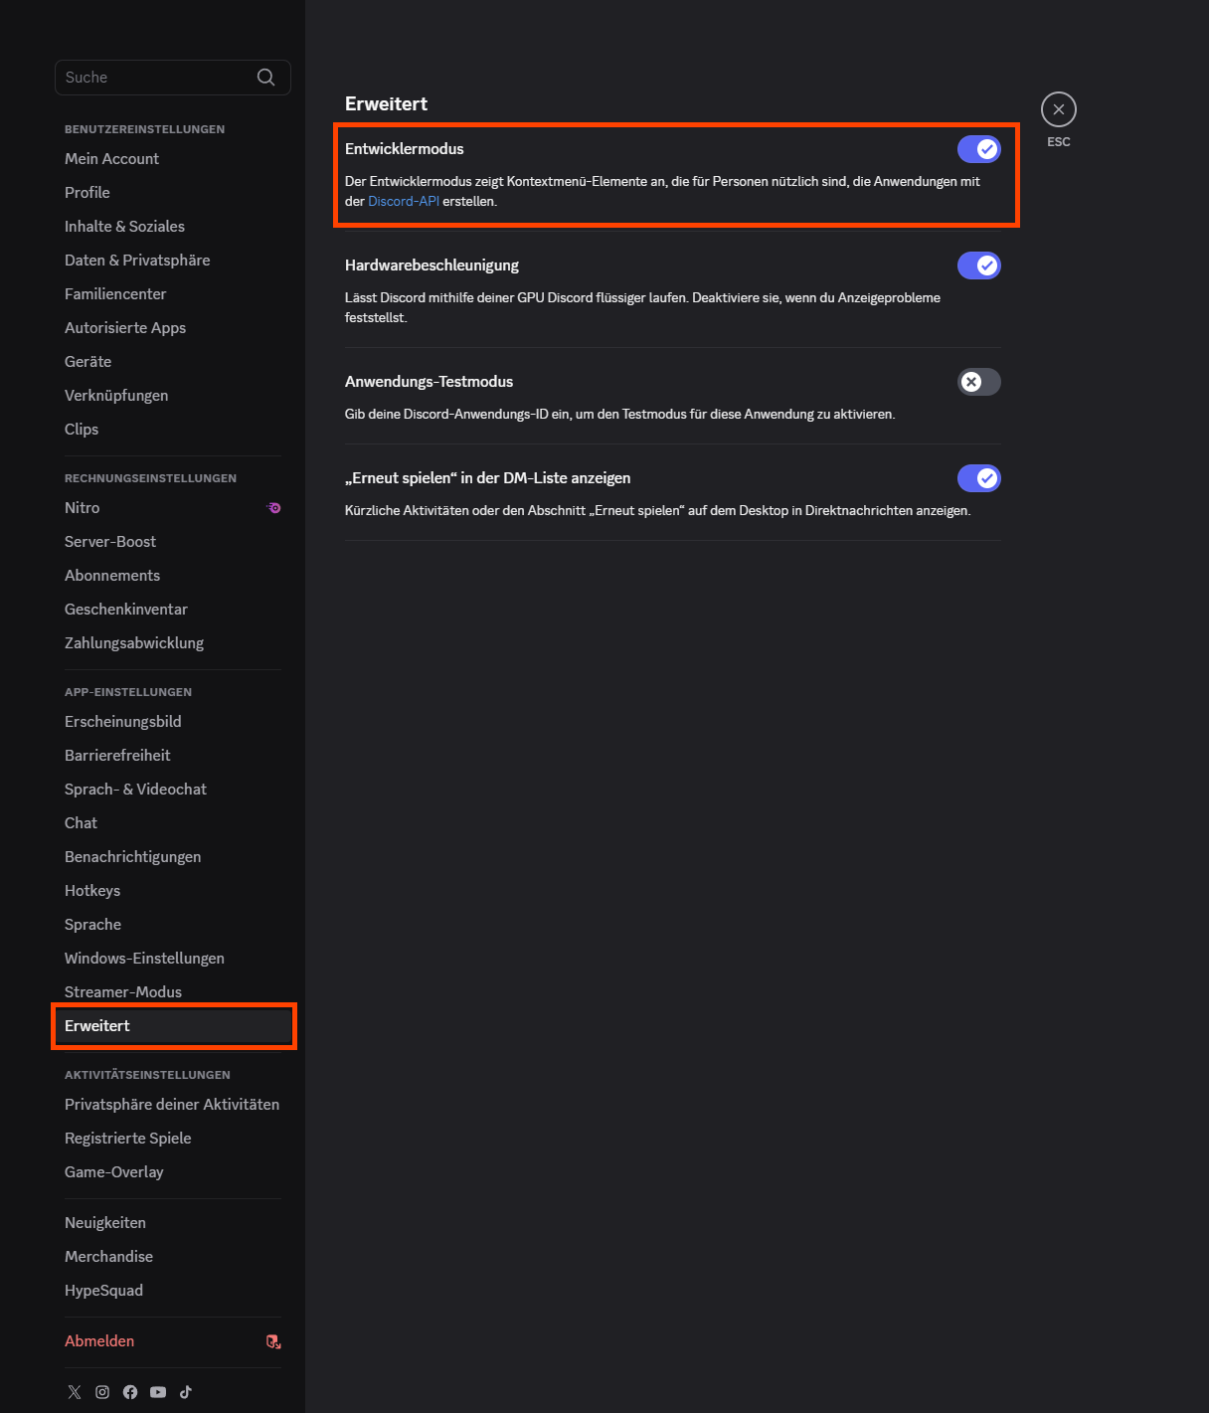Open the Familiencenter page
This screenshot has height=1413, width=1209.
[173, 294]
